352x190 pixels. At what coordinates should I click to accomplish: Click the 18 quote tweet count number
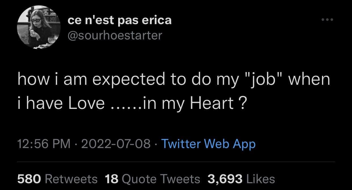pyautogui.click(x=111, y=179)
